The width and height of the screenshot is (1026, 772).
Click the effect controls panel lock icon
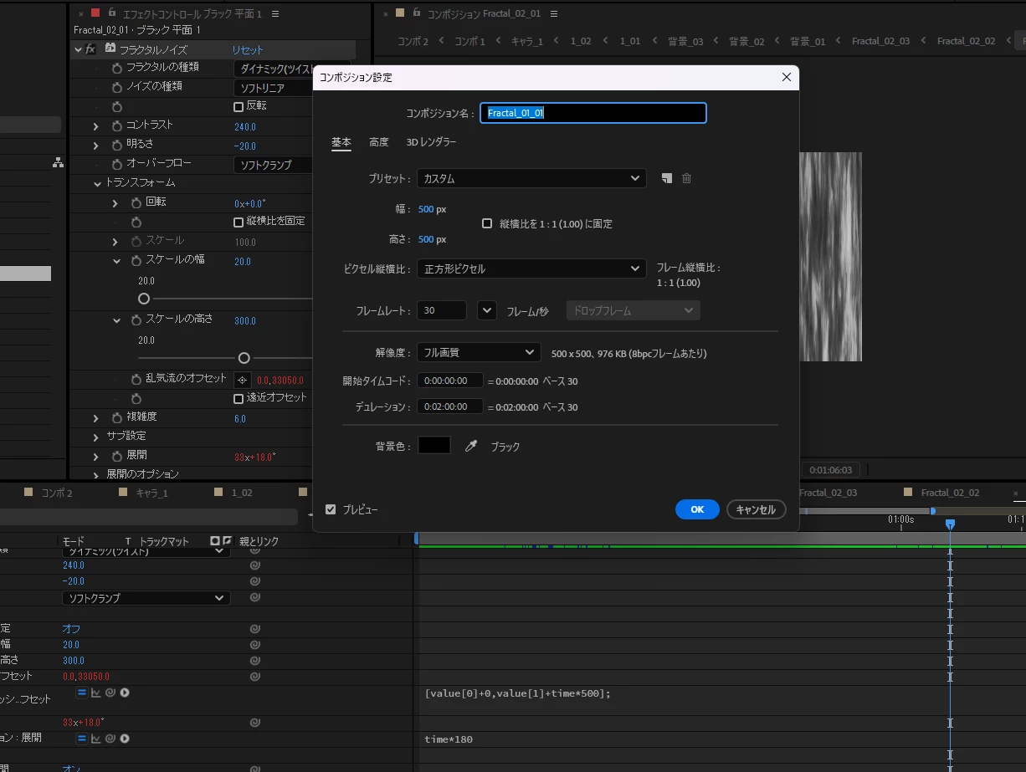click(x=112, y=13)
